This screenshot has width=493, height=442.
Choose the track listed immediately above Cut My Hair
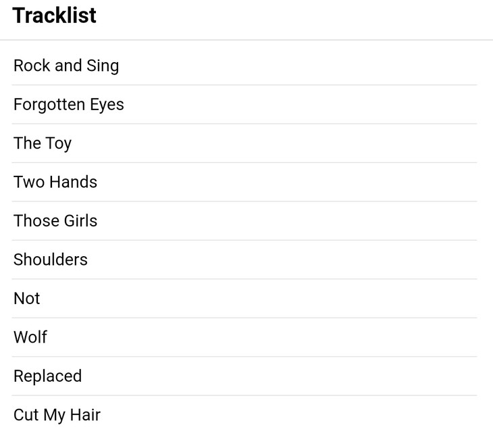pos(48,376)
